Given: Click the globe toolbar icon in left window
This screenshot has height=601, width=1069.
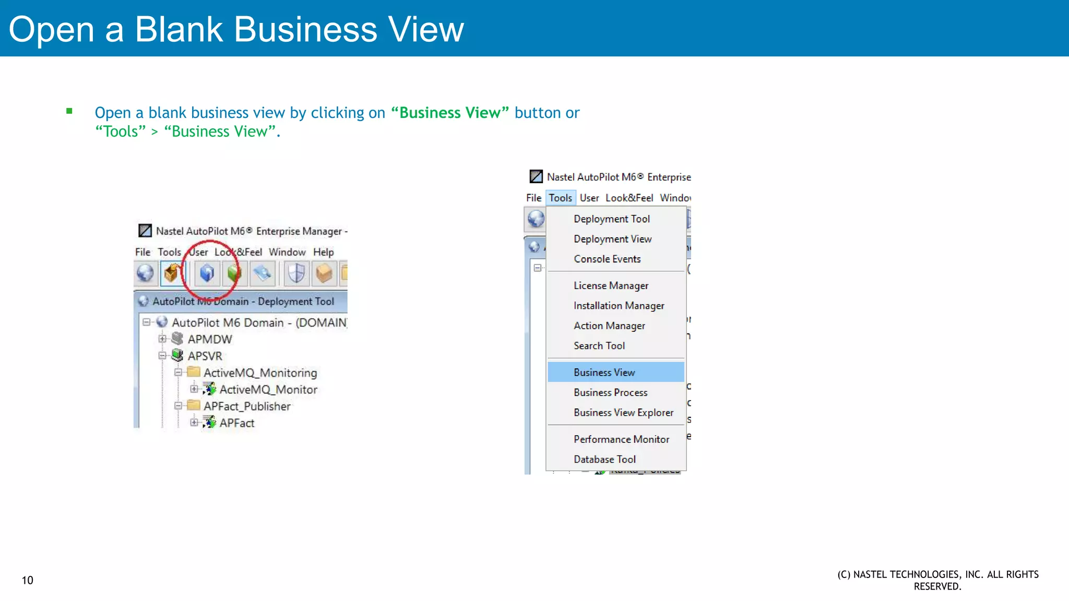Looking at the screenshot, I should (145, 273).
